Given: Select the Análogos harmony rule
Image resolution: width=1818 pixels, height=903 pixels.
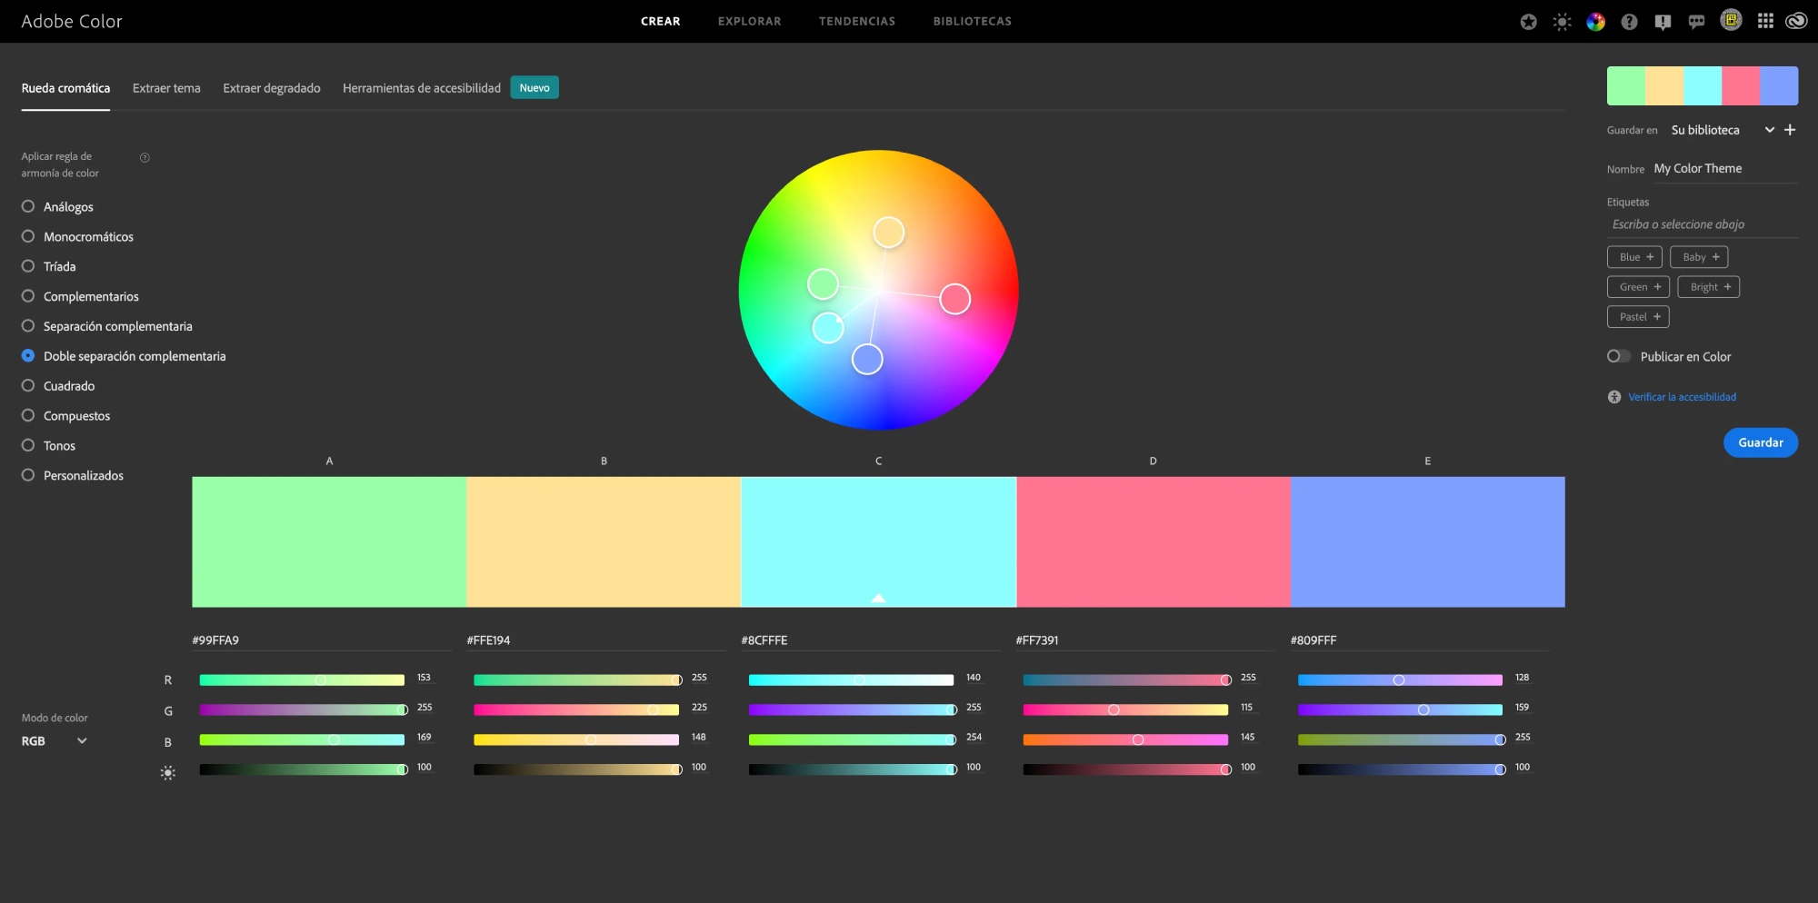Looking at the screenshot, I should (x=28, y=206).
